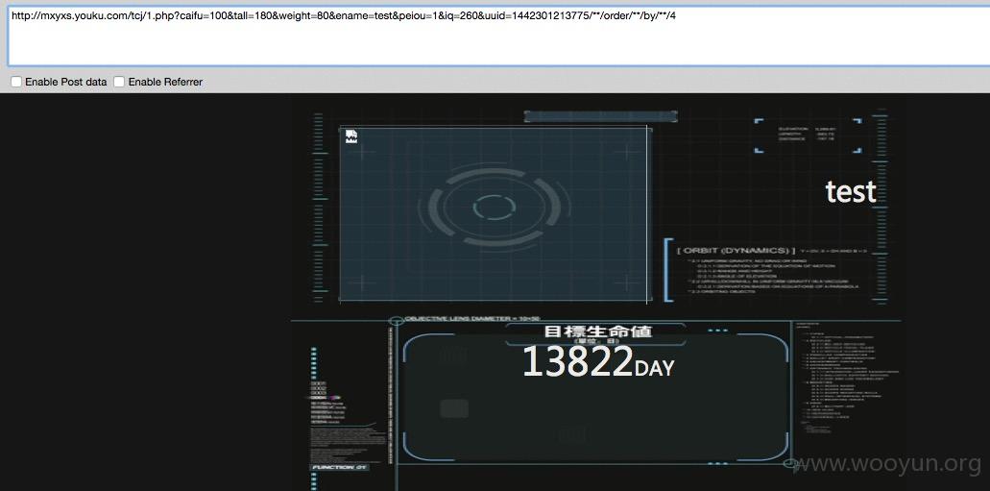The height and width of the screenshot is (491, 990).
Task: Click the concentric circle target graphic
Action: tap(495, 207)
